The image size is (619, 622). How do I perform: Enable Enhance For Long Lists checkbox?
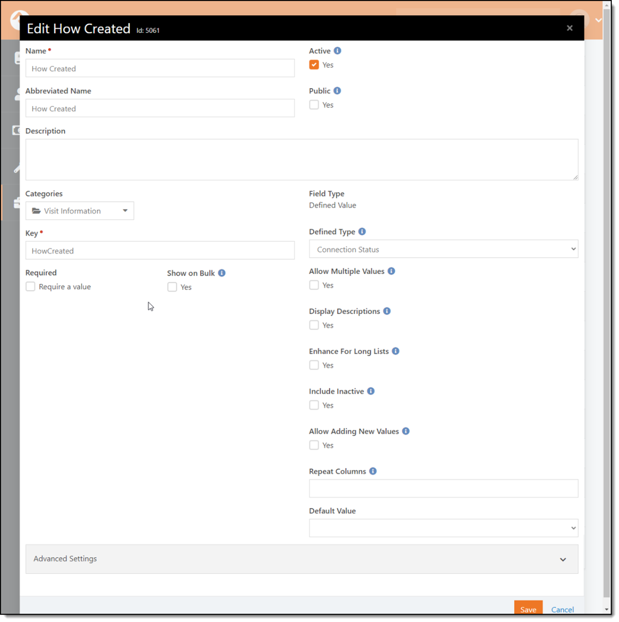tap(314, 365)
